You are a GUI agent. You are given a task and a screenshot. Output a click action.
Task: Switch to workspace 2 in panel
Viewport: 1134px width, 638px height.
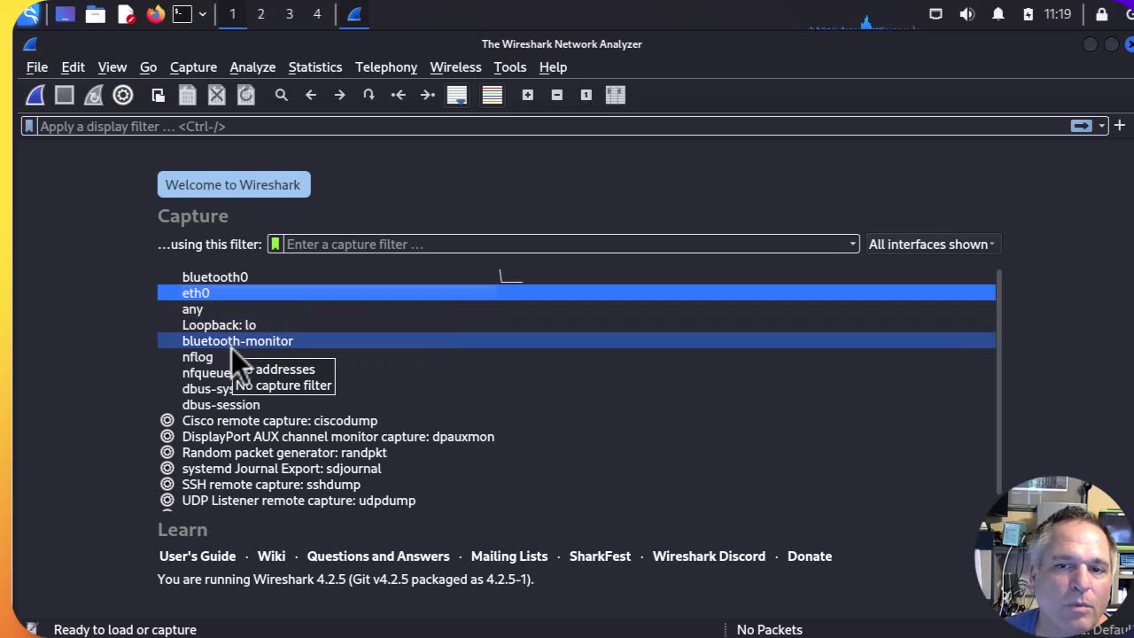260,14
